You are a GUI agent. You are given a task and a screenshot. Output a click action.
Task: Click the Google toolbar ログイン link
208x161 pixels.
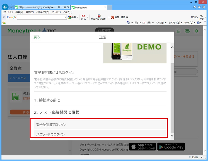pyautogui.click(x=194, y=17)
